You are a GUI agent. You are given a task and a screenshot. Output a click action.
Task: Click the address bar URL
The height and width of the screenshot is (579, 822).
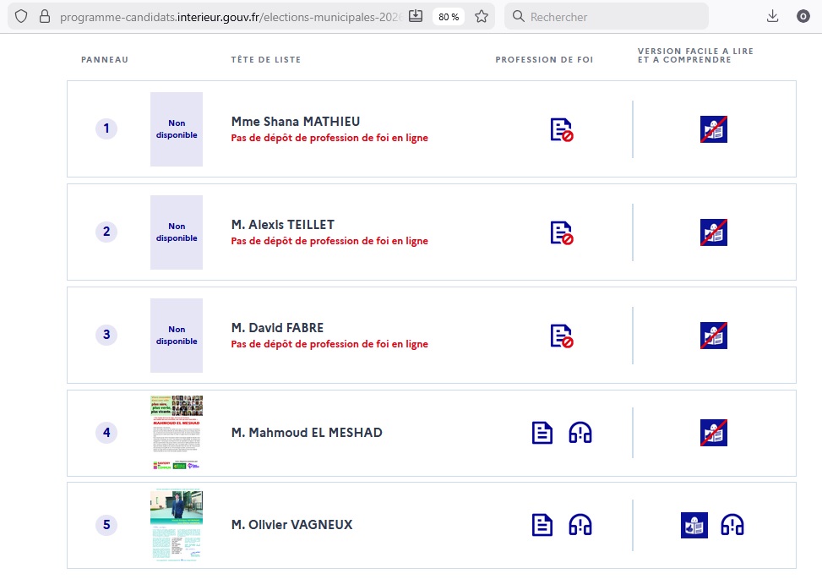tap(228, 16)
